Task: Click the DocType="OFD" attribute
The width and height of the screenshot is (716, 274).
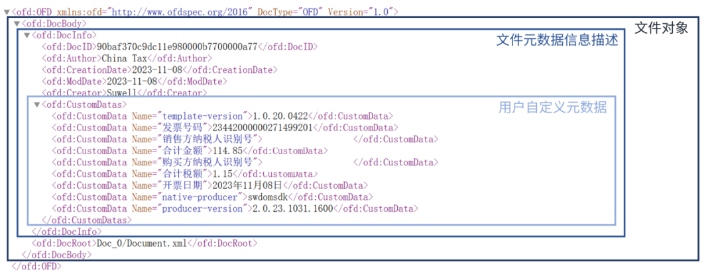Action: point(290,12)
